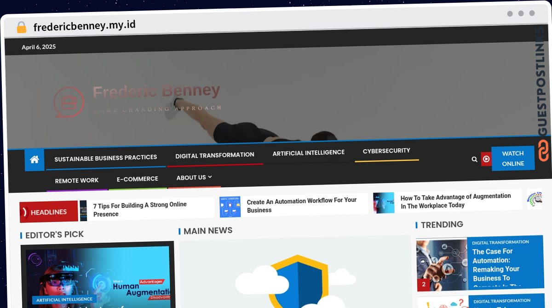The image size is (552, 308).
Task: Click the Trending section heading
Action: point(442,224)
